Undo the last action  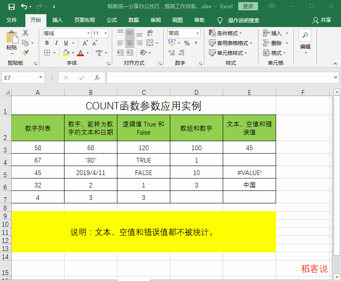24,7
